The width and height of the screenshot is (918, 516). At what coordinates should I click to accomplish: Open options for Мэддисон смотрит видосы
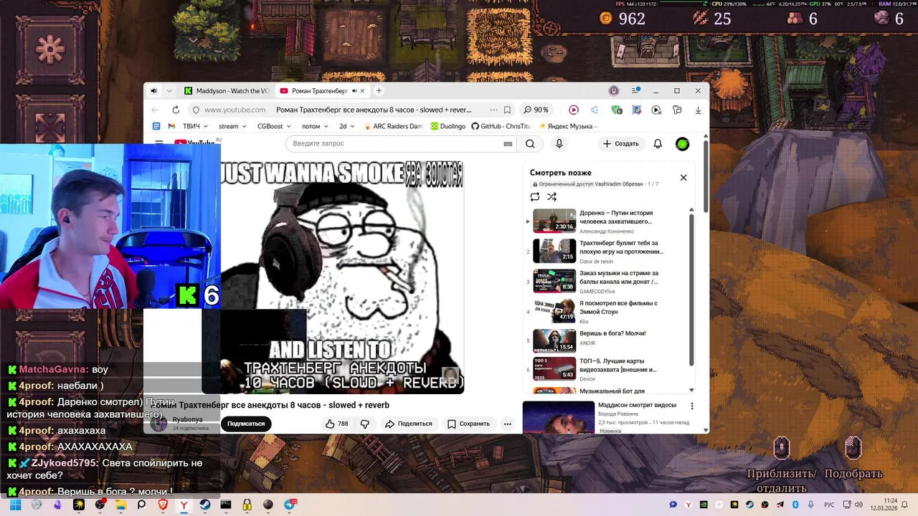[x=692, y=406]
